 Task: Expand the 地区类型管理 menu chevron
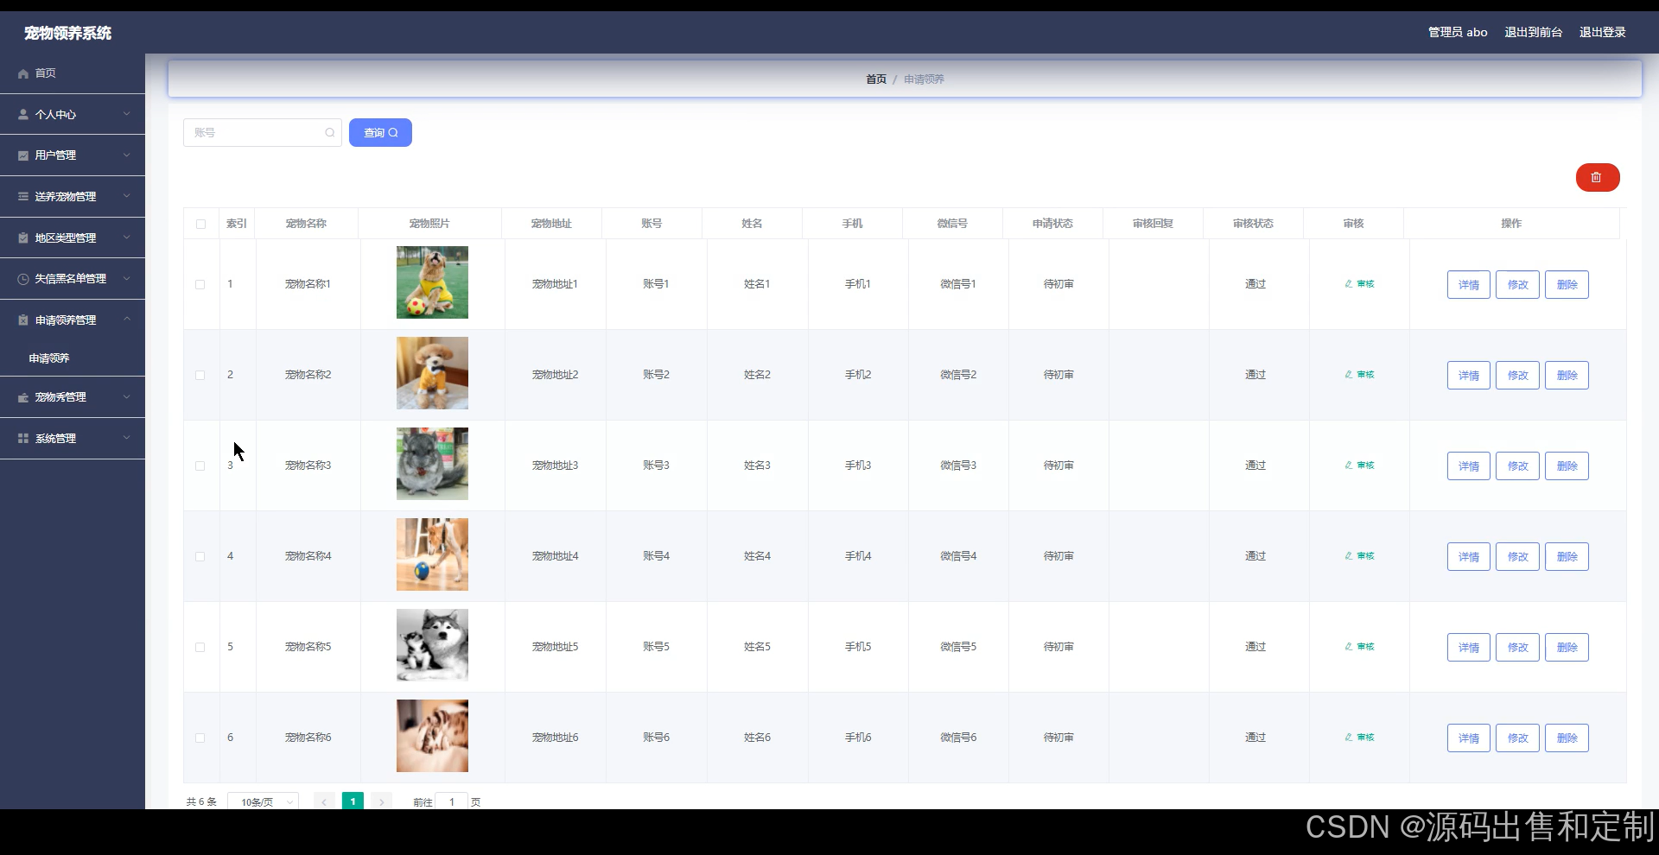click(127, 237)
